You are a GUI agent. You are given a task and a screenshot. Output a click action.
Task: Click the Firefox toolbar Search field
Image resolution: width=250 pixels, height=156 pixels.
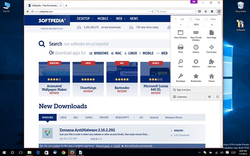coord(176,12)
